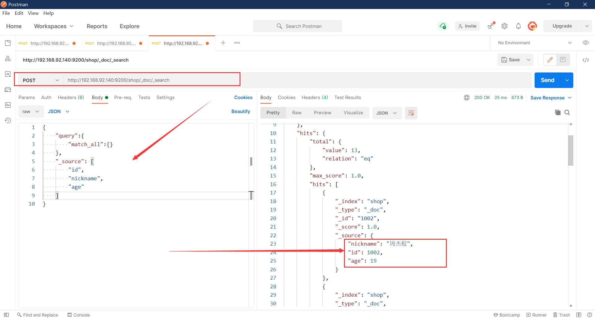The image size is (595, 319).
Task: Open the help icon in status bar
Action: click(x=589, y=315)
